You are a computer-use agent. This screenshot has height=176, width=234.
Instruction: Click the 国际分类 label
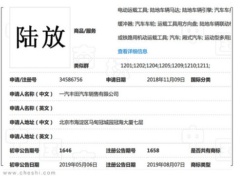[x=201, y=80]
